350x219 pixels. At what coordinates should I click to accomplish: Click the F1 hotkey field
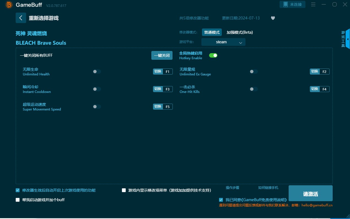point(168,72)
